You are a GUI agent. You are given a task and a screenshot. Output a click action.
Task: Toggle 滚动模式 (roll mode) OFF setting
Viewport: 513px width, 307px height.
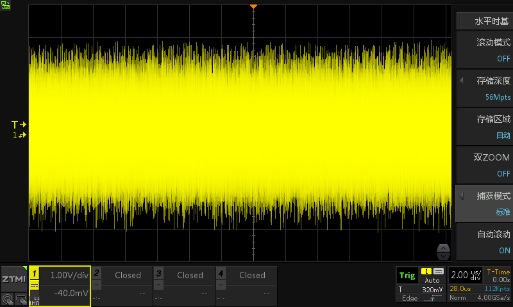coord(484,50)
